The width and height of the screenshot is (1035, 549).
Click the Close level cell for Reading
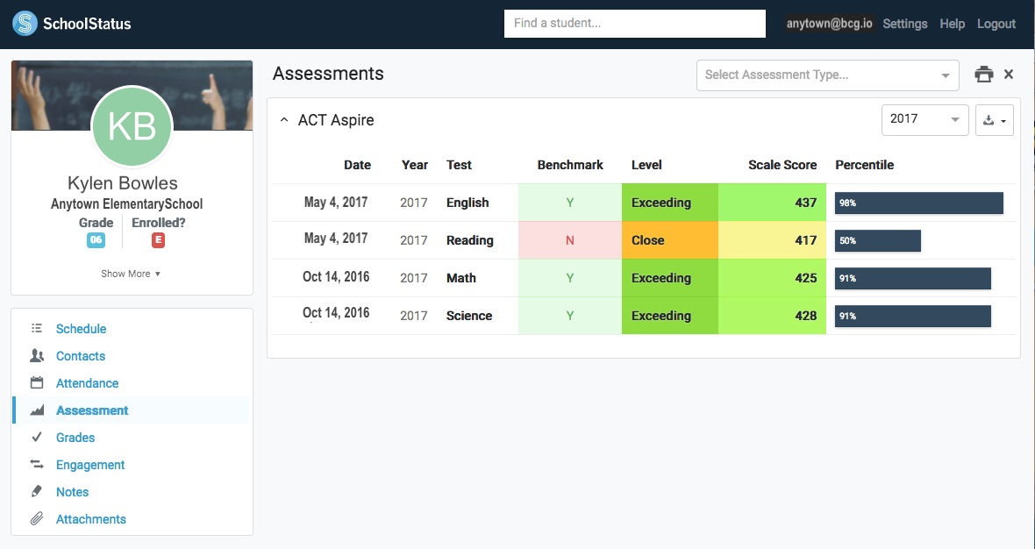point(669,240)
